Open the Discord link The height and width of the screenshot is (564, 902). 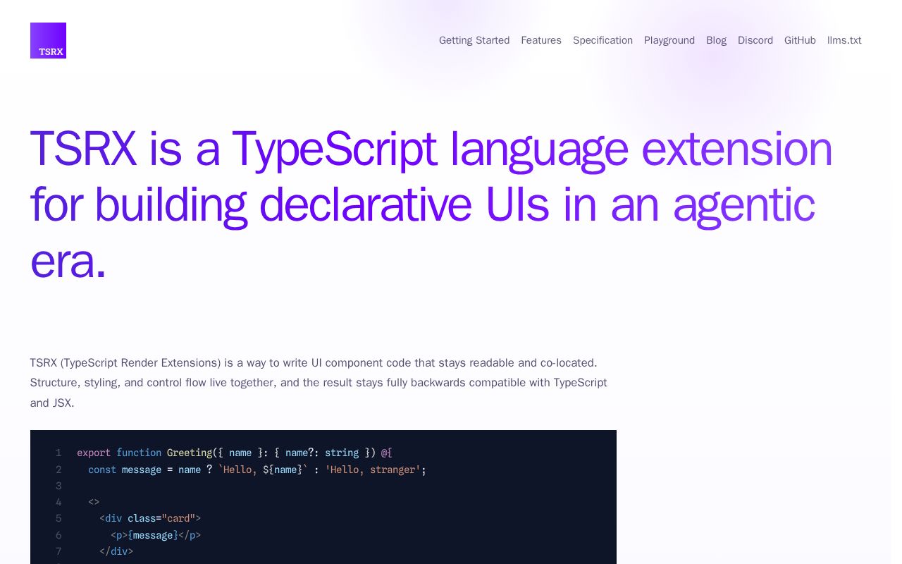click(755, 40)
